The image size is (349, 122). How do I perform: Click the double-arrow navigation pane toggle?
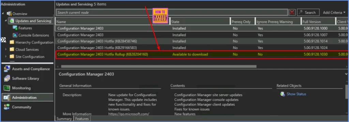pyautogui.click(x=3, y=40)
